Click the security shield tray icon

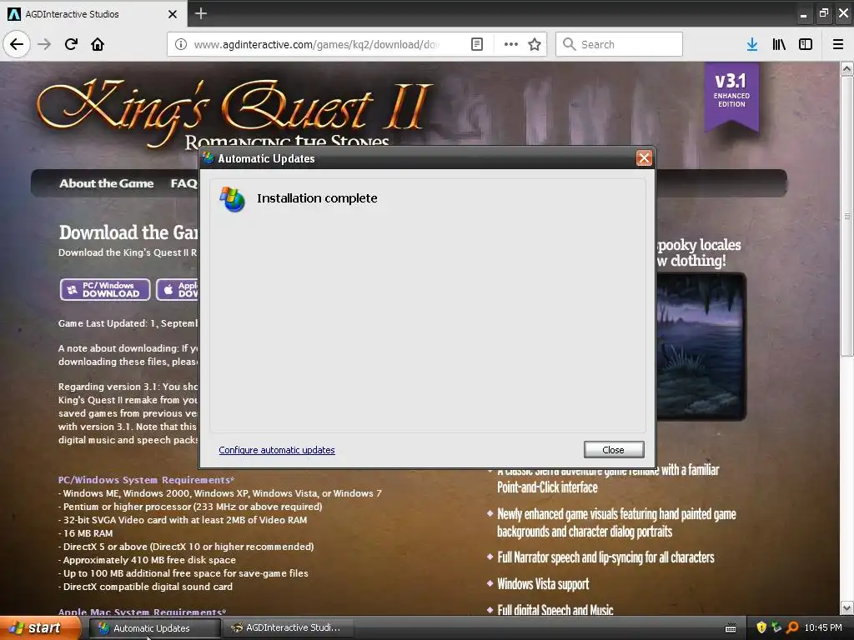click(x=761, y=627)
